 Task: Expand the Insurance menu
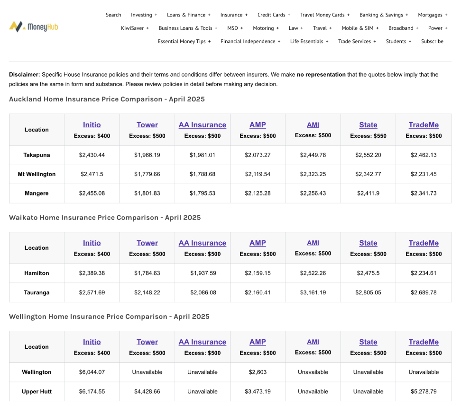tap(234, 15)
